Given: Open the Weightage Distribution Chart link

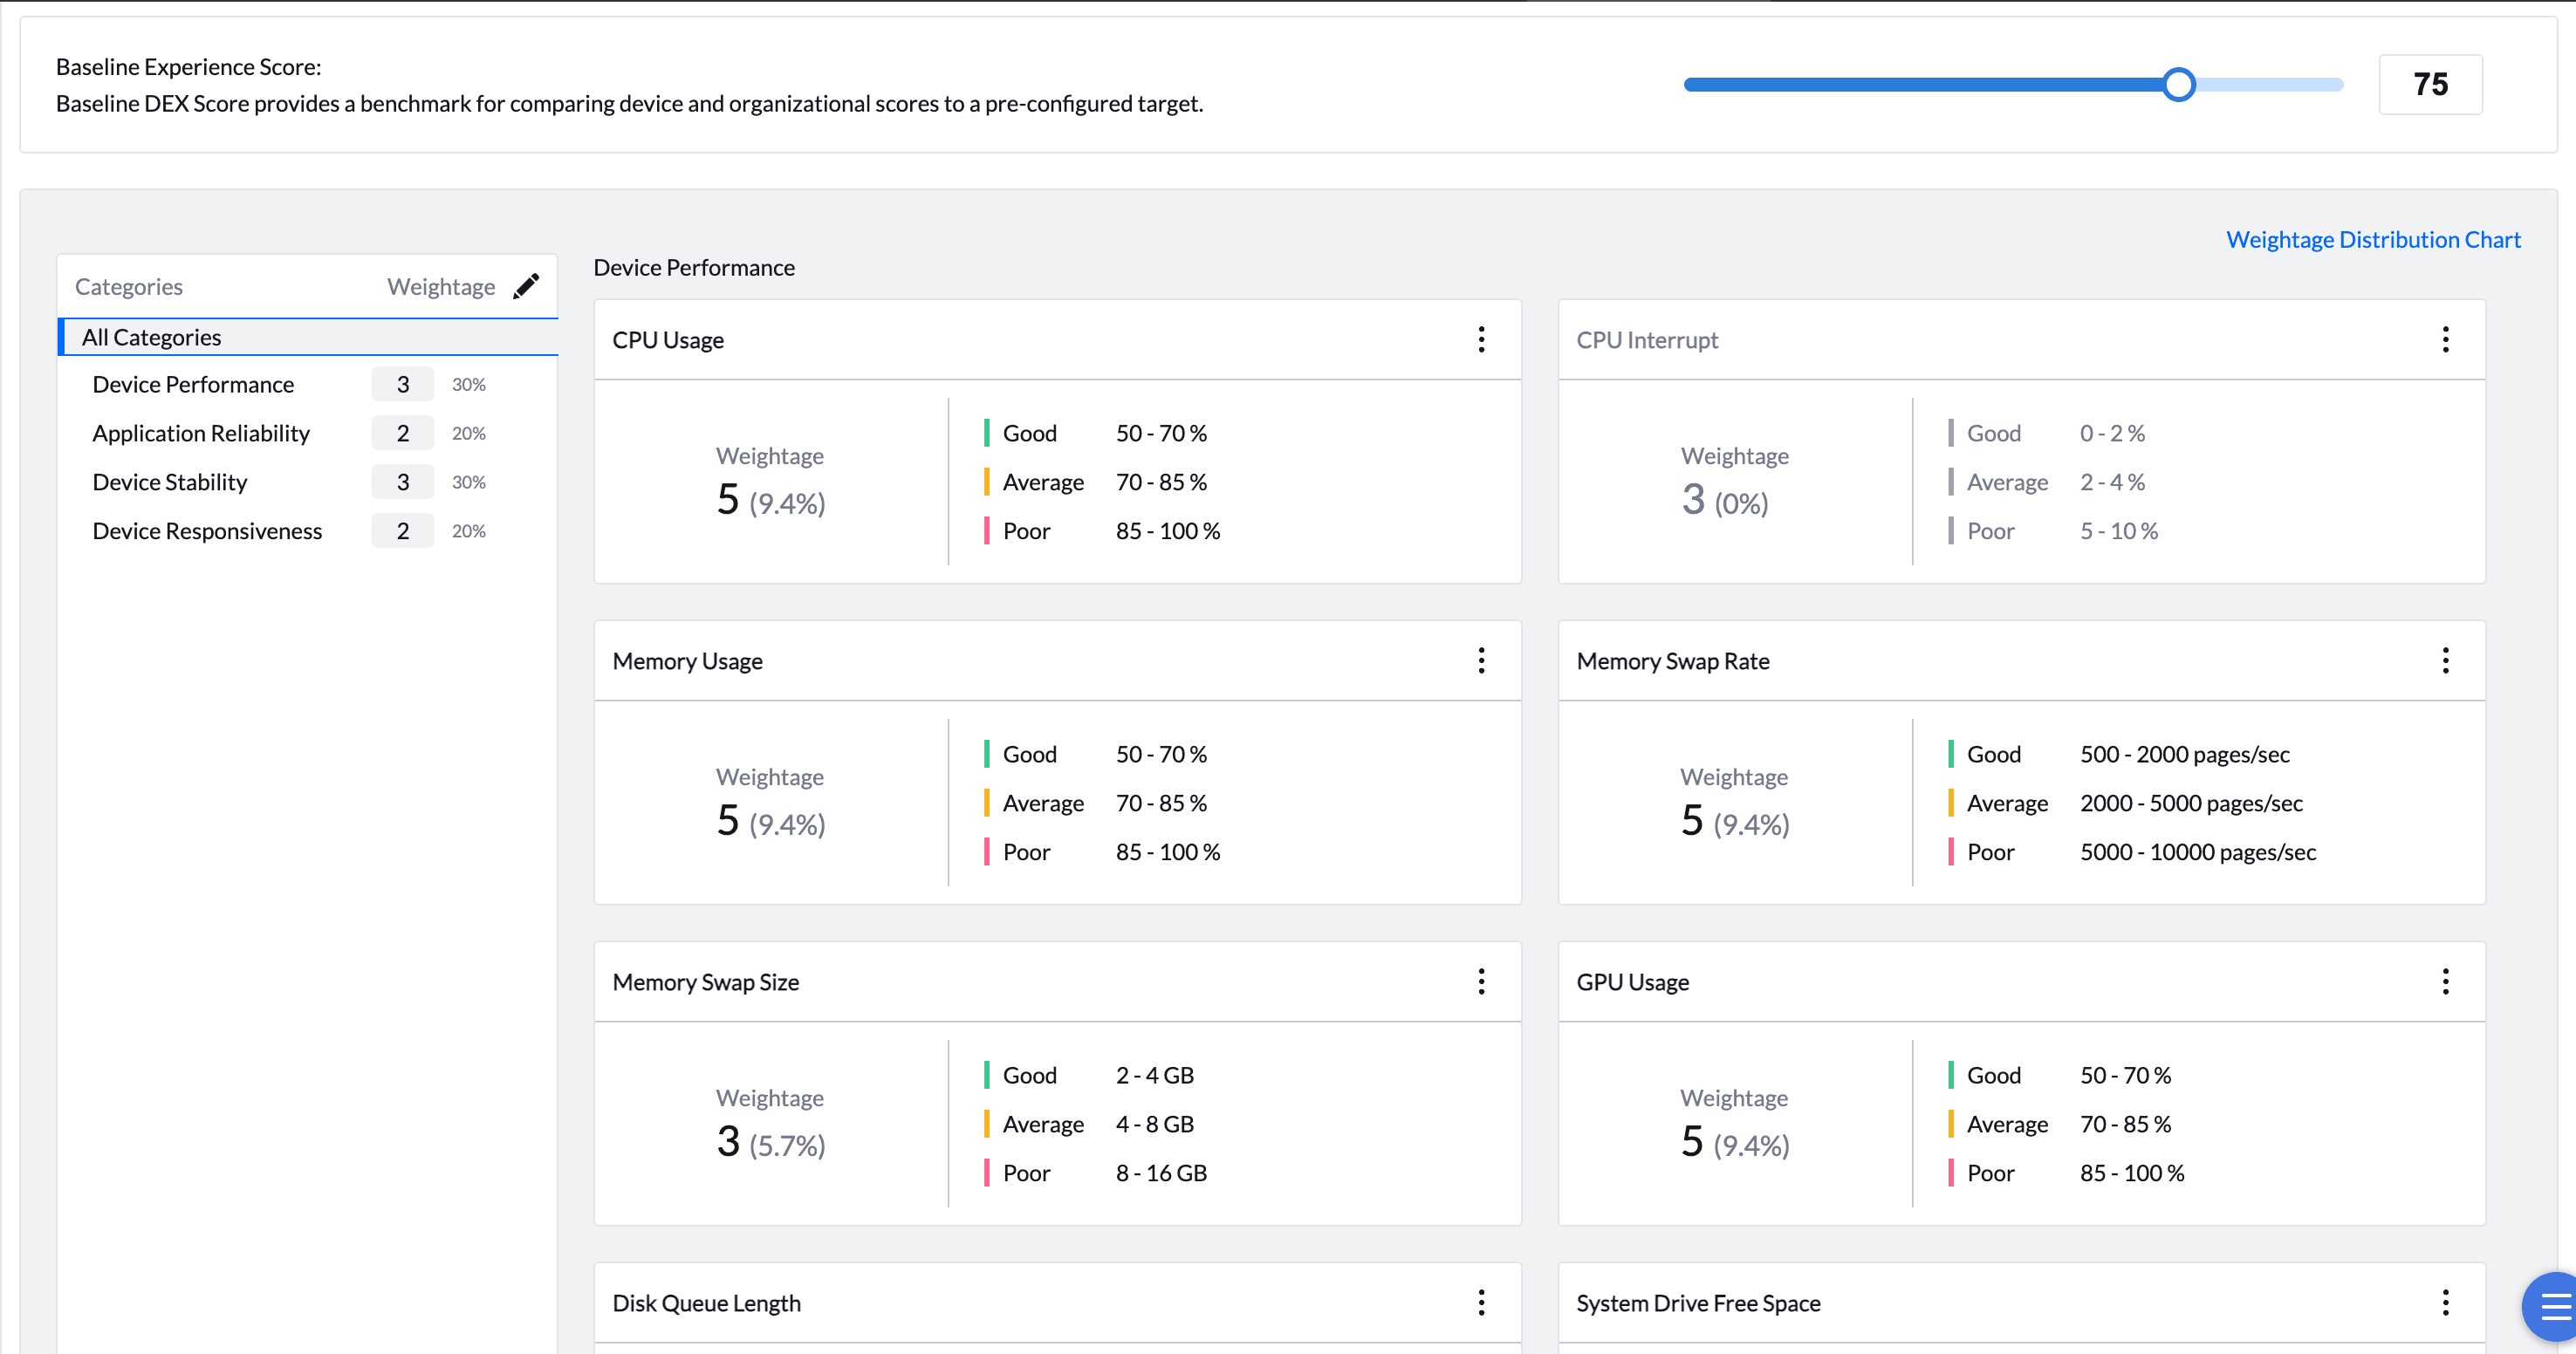Looking at the screenshot, I should [x=2372, y=240].
